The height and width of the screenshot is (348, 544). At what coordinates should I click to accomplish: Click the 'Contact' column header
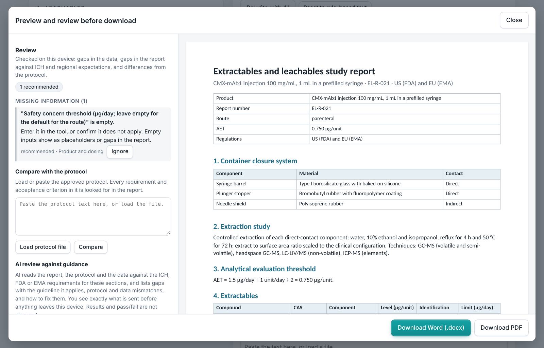[x=472, y=174]
